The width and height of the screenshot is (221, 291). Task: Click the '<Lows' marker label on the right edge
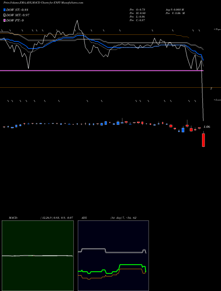pyautogui.click(x=217, y=100)
